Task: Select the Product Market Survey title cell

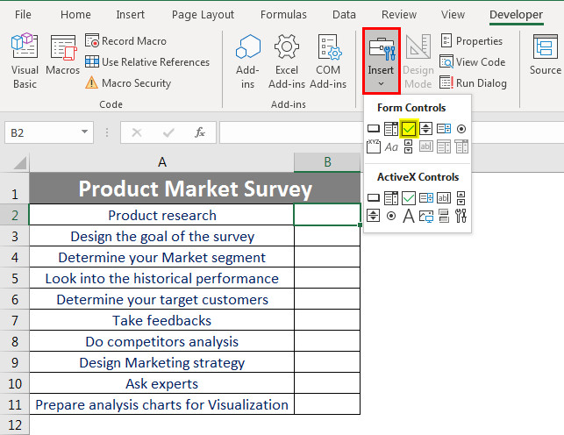Action: tap(195, 189)
